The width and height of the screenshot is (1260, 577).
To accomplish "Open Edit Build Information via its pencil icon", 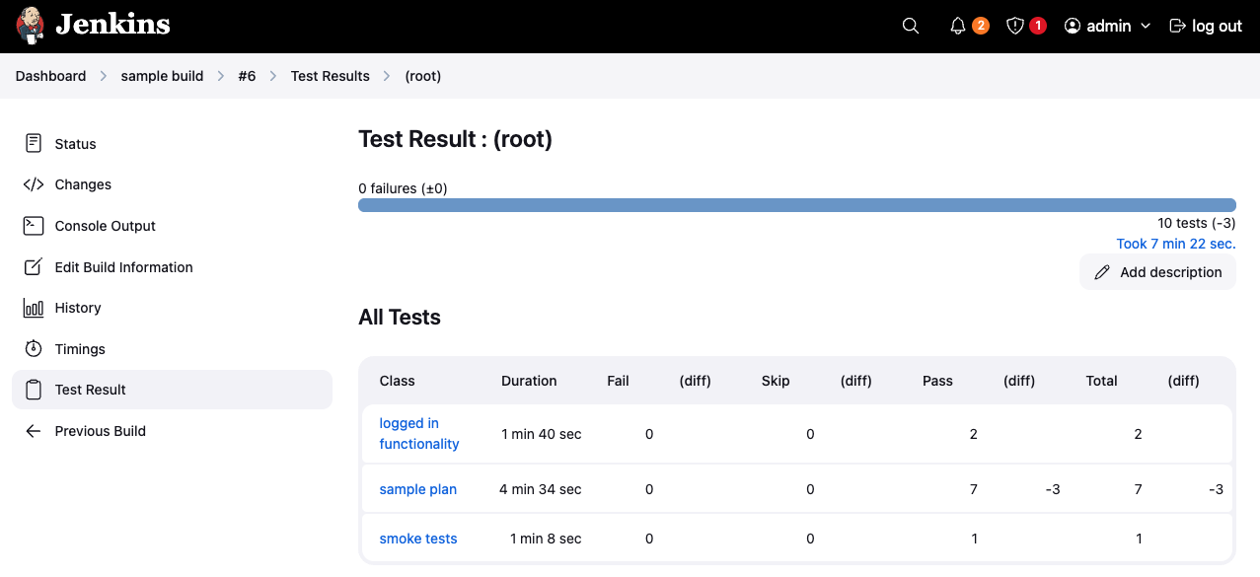I will [x=33, y=266].
